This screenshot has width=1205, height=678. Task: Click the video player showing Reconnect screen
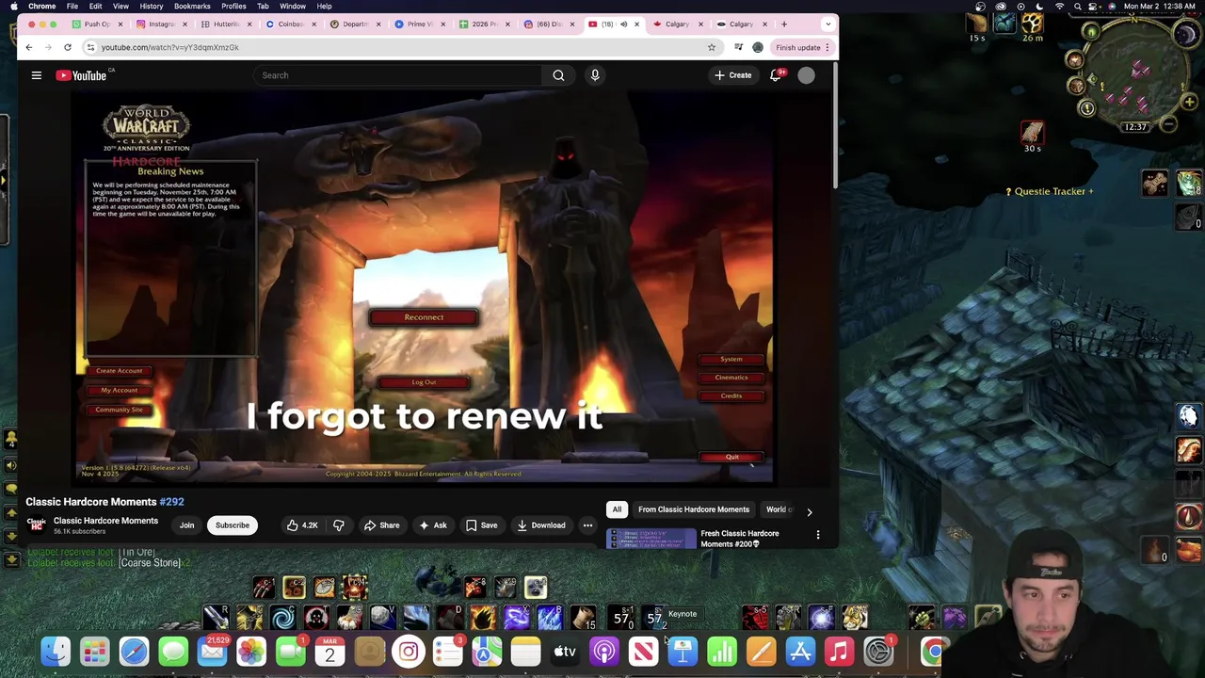click(x=426, y=287)
